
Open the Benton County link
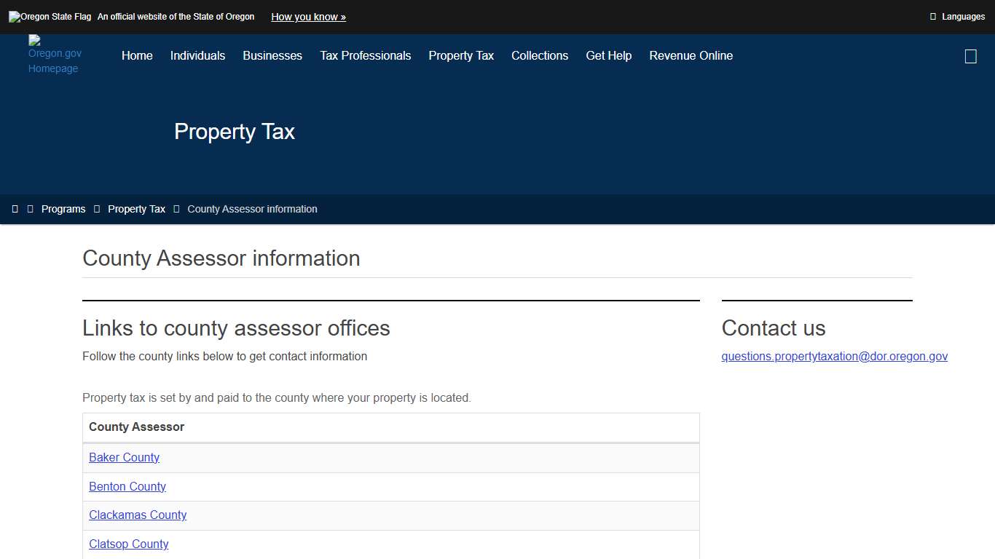coord(127,486)
